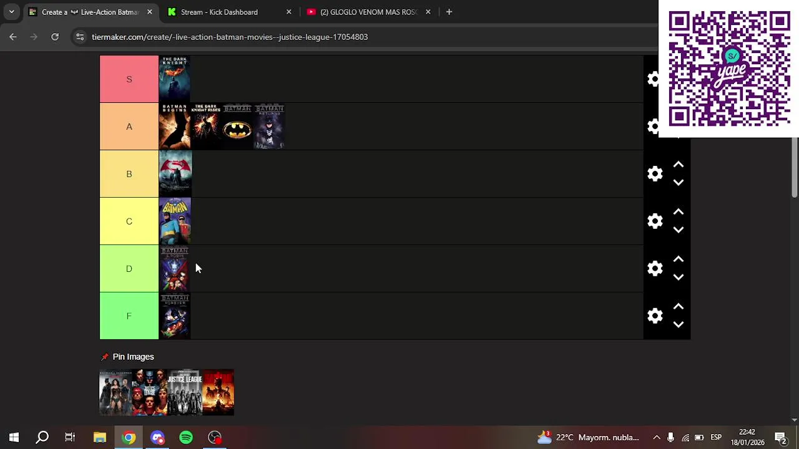799x449 pixels.
Task: Click the Pin Images label
Action: (133, 357)
